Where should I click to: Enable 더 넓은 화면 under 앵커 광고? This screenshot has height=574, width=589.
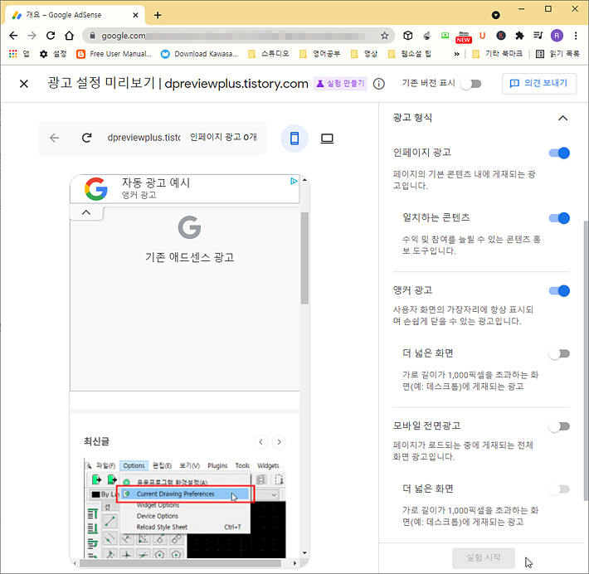[559, 353]
